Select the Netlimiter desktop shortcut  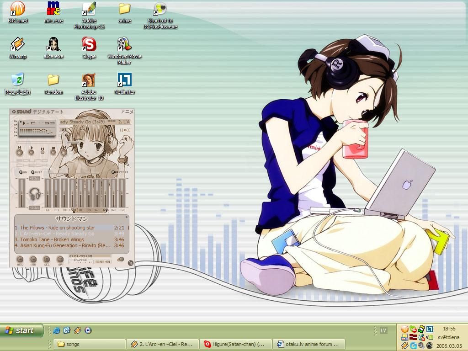(124, 84)
